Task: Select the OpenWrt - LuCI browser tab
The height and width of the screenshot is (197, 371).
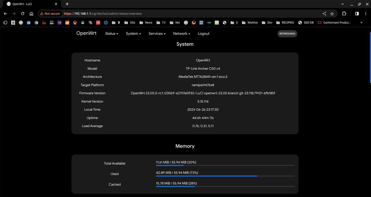Action: 32,4
